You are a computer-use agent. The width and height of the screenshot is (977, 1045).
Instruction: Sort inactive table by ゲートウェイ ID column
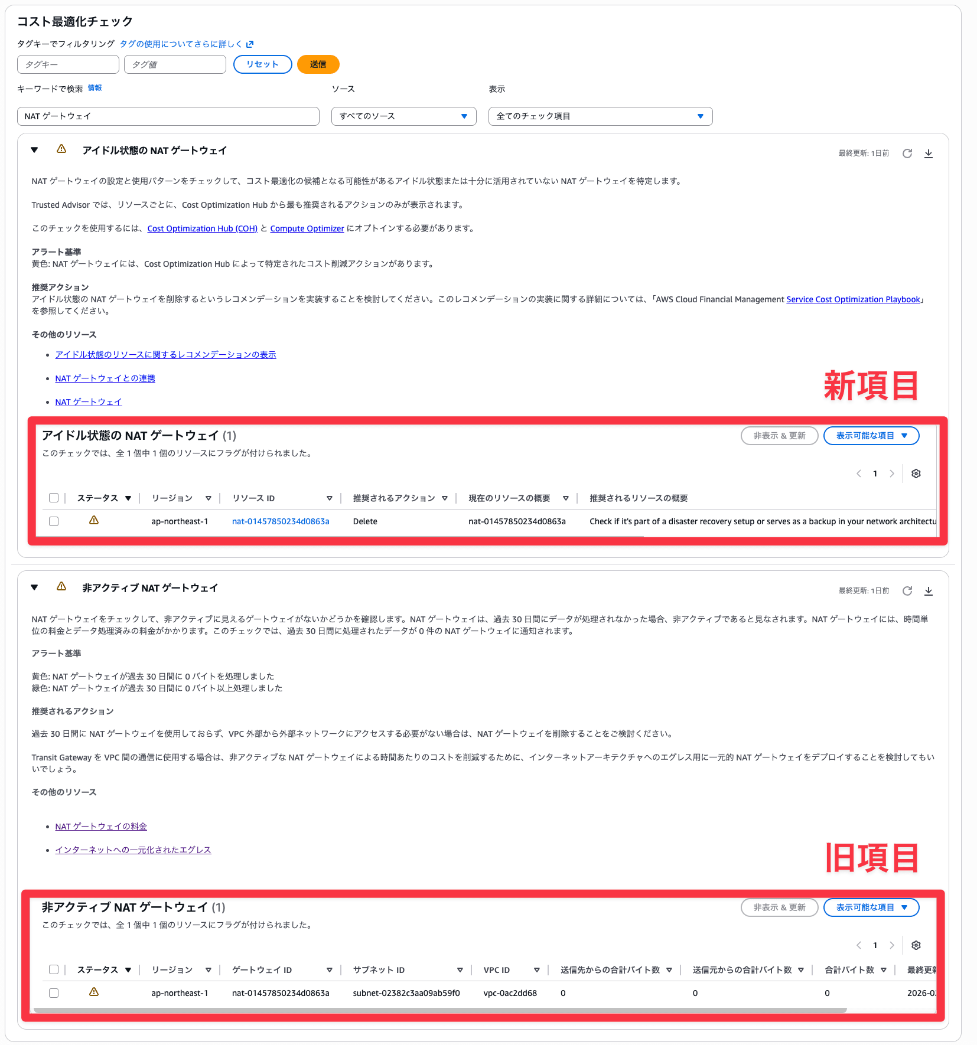tap(330, 970)
